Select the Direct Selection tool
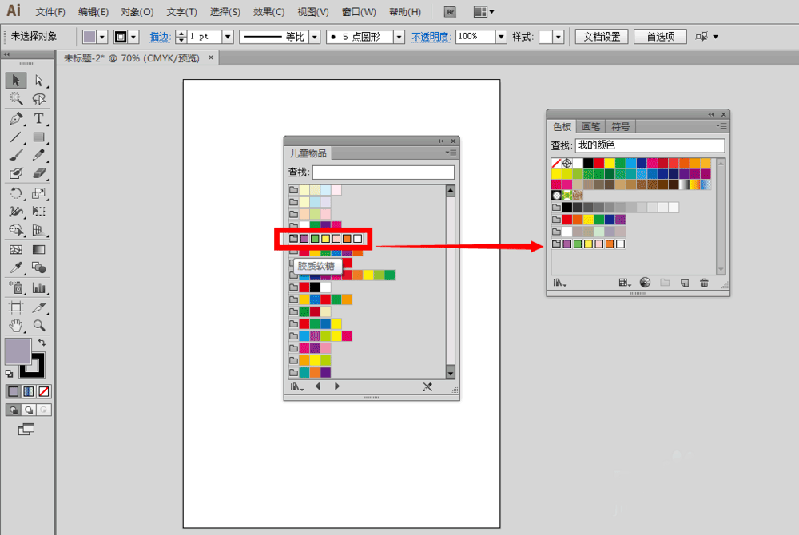The width and height of the screenshot is (799, 535). coord(38,81)
